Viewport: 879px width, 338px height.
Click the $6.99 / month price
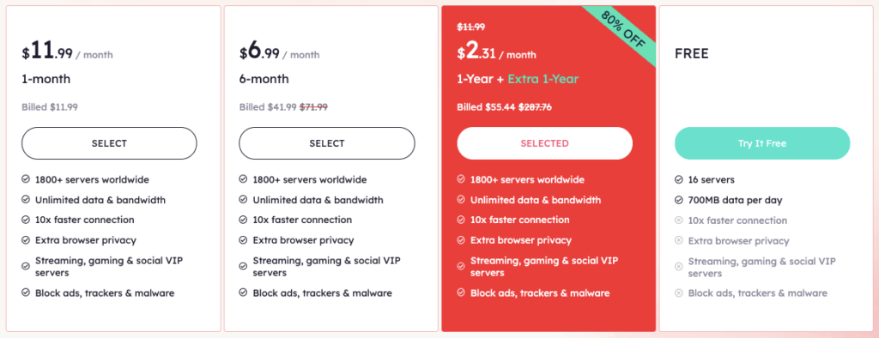(279, 52)
